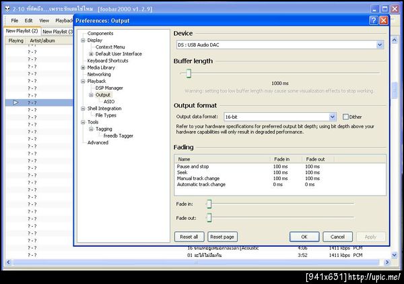
Task: Click the play arrow icon on the playing row
Action: (x=15, y=103)
